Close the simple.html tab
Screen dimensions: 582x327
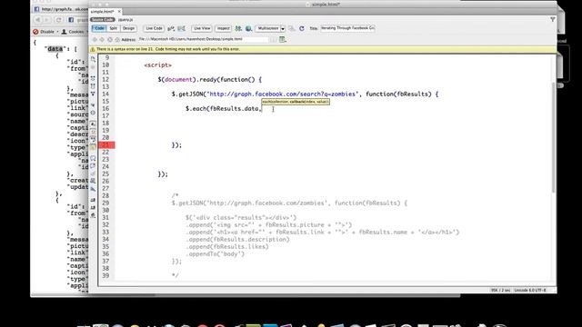tap(119, 12)
